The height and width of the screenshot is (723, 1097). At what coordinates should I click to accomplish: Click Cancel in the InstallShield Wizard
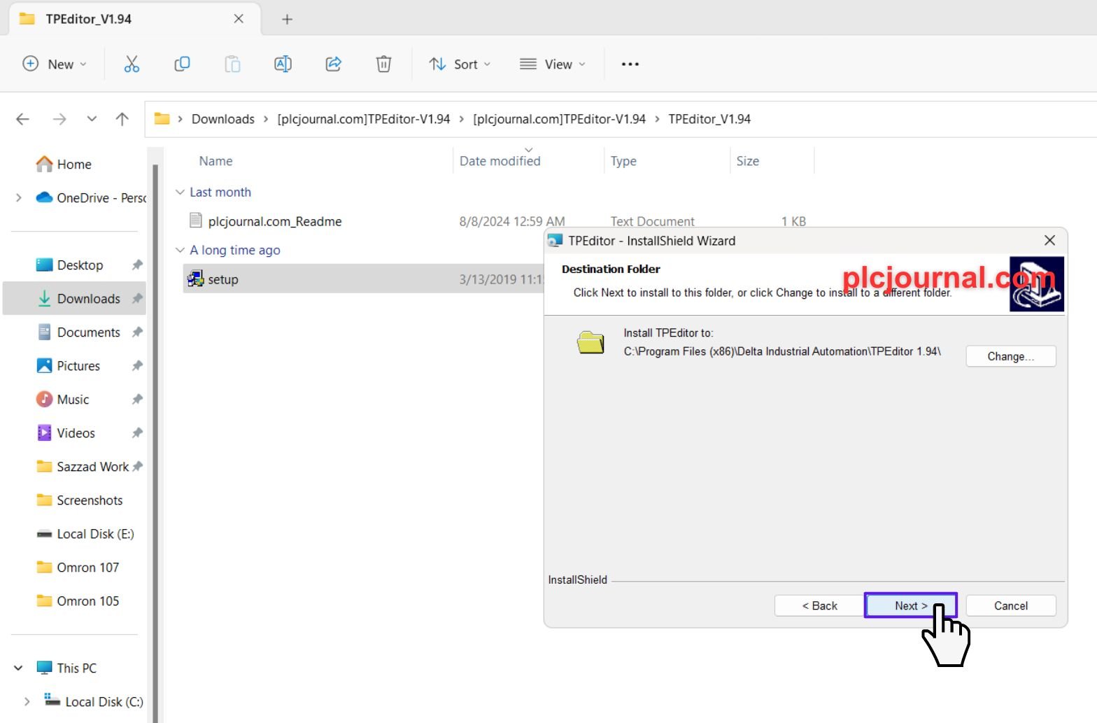(x=1011, y=605)
